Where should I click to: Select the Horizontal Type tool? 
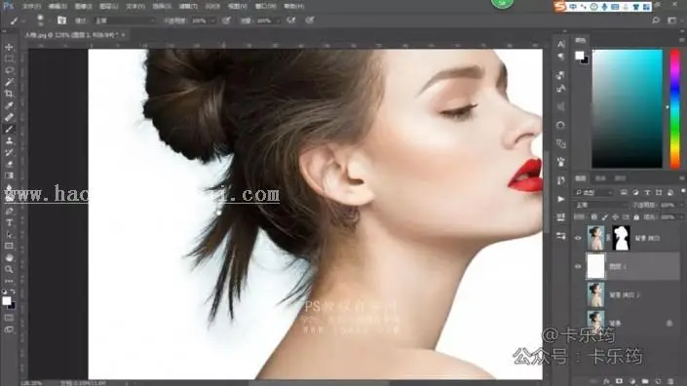pos(9,223)
